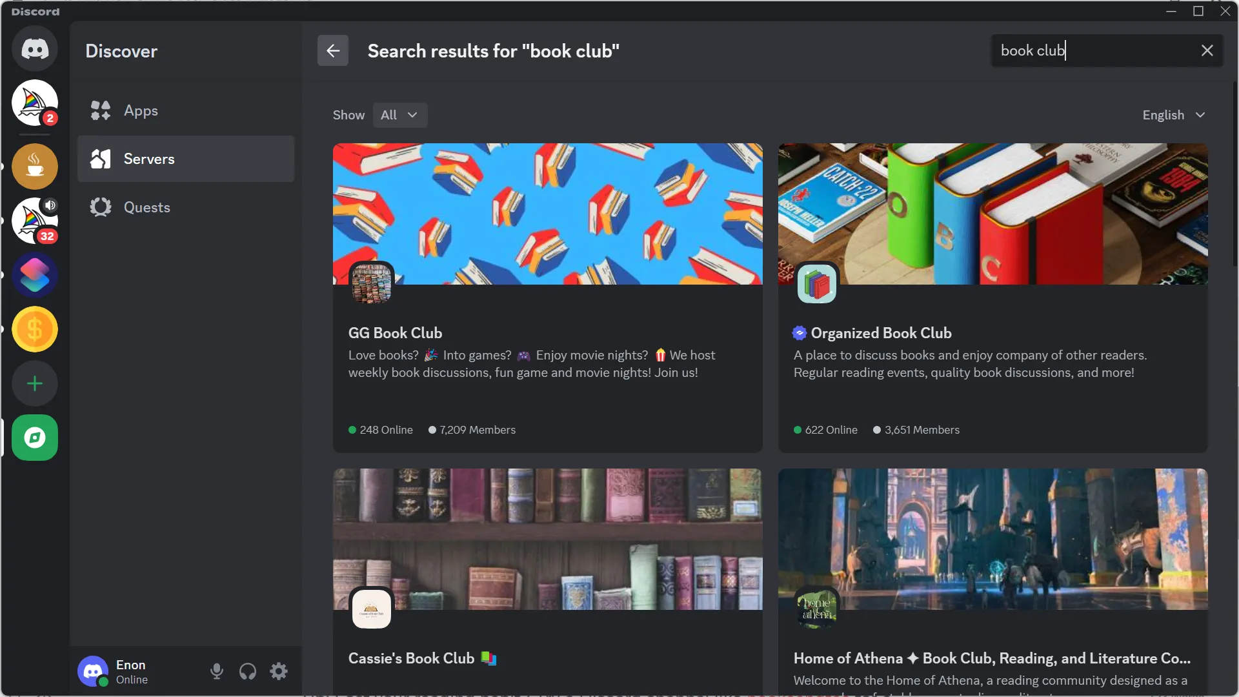
Task: Open Organized Book Club banner image
Action: [993, 214]
